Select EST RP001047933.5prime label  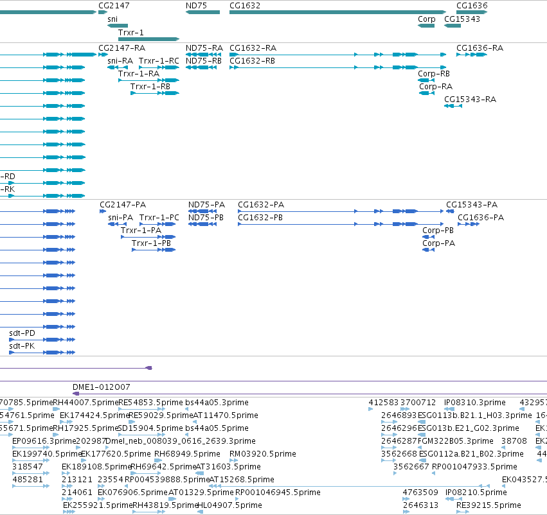(x=474, y=467)
